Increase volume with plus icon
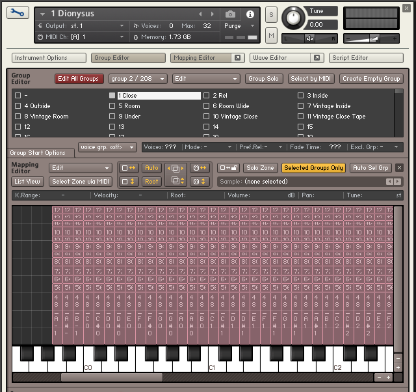Viewport: 416px width, 392px height. (x=395, y=39)
